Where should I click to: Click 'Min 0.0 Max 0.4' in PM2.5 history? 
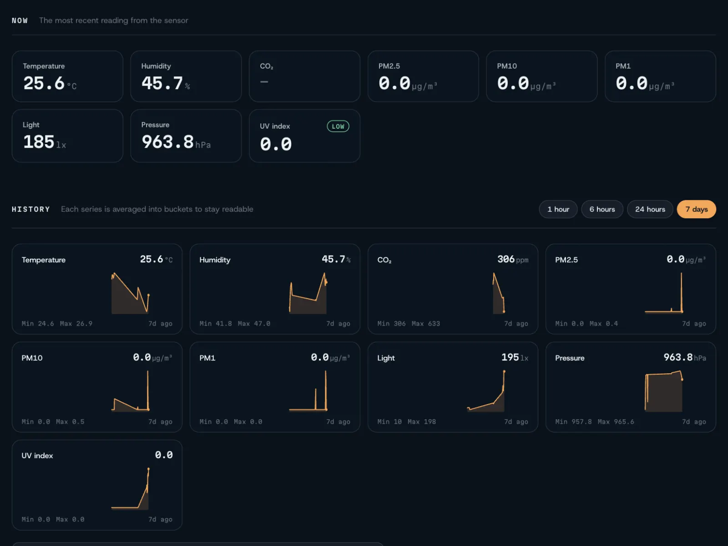pos(586,324)
